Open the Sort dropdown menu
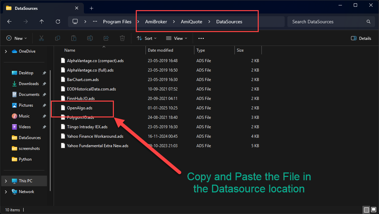Screen dimensions: 379x214 [147, 38]
